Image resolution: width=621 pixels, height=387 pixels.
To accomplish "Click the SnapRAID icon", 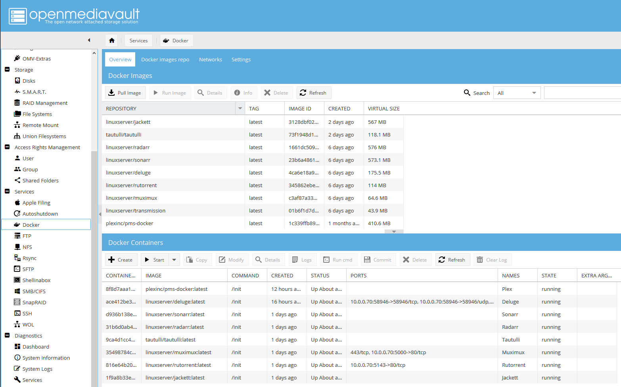I will click(x=17, y=302).
